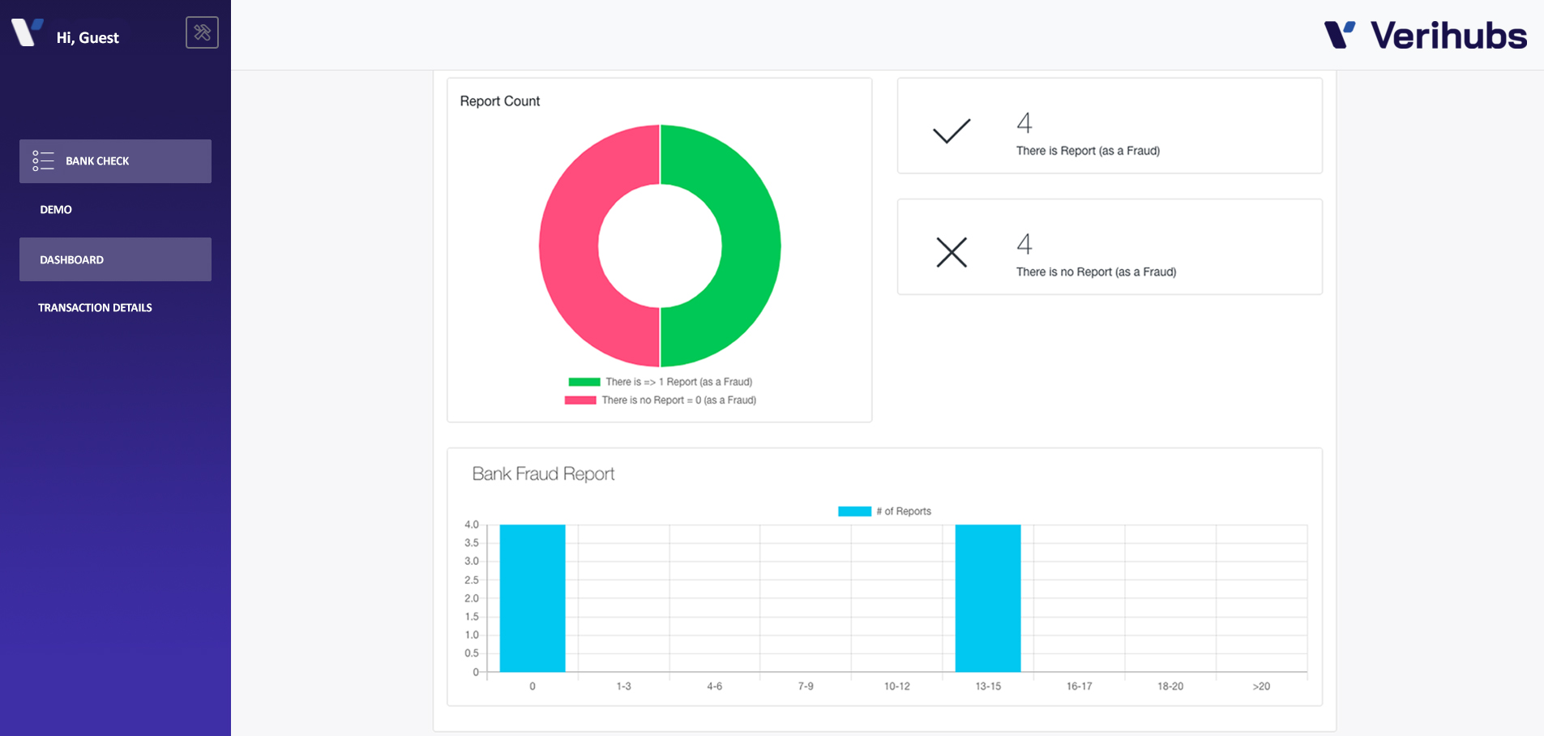1544x736 pixels.
Task: Click the 2.0 y-axis value
Action: pos(472,598)
